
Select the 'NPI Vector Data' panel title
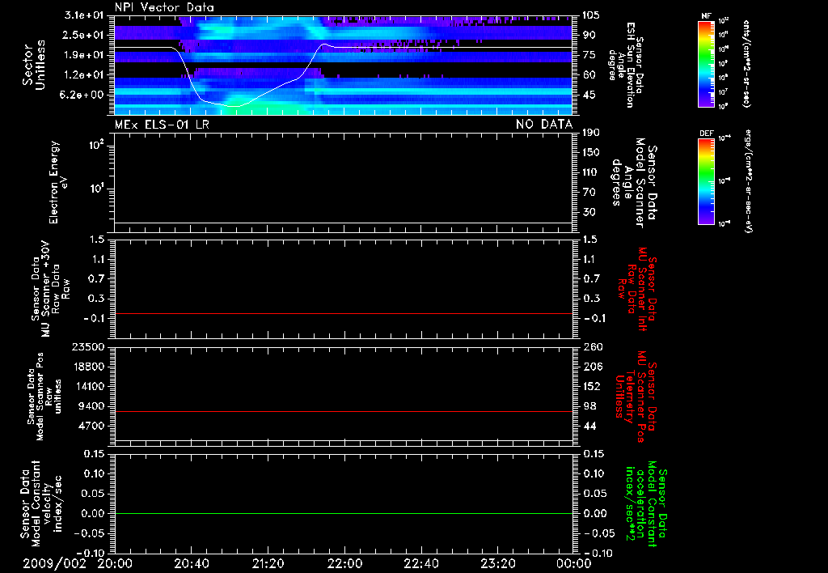pos(164,7)
